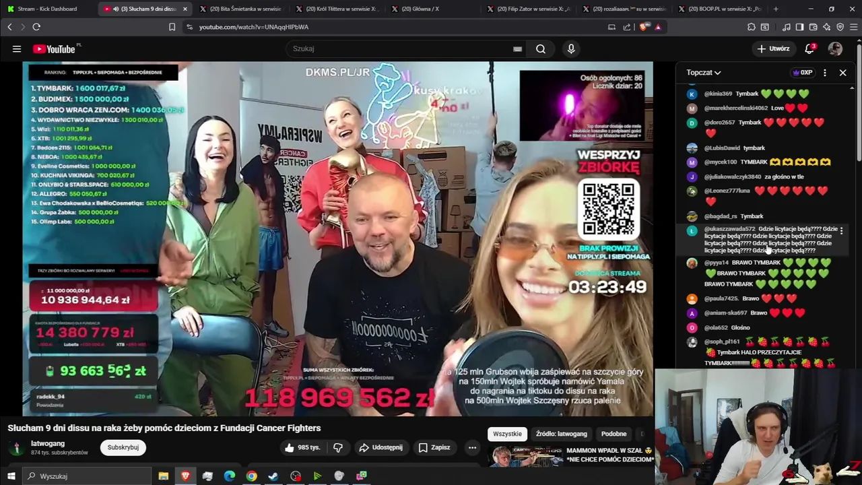Reload the page with refresh icon
This screenshot has height=485, width=862.
click(x=36, y=27)
